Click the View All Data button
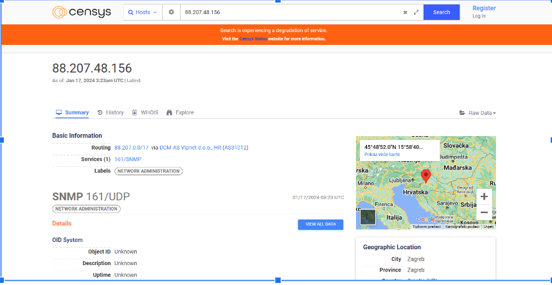Viewport: 552px width, 285px height. (x=320, y=224)
